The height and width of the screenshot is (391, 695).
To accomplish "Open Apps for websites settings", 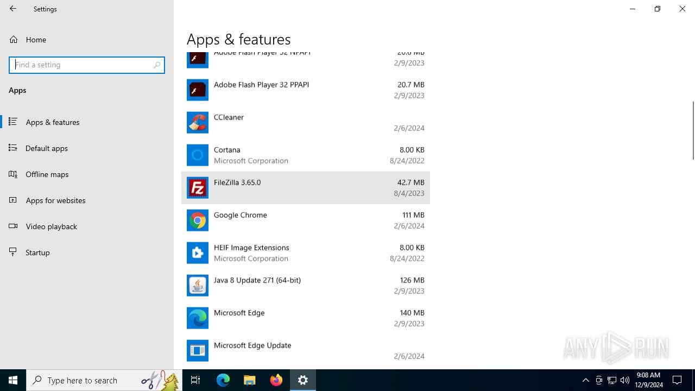I will (87, 200).
